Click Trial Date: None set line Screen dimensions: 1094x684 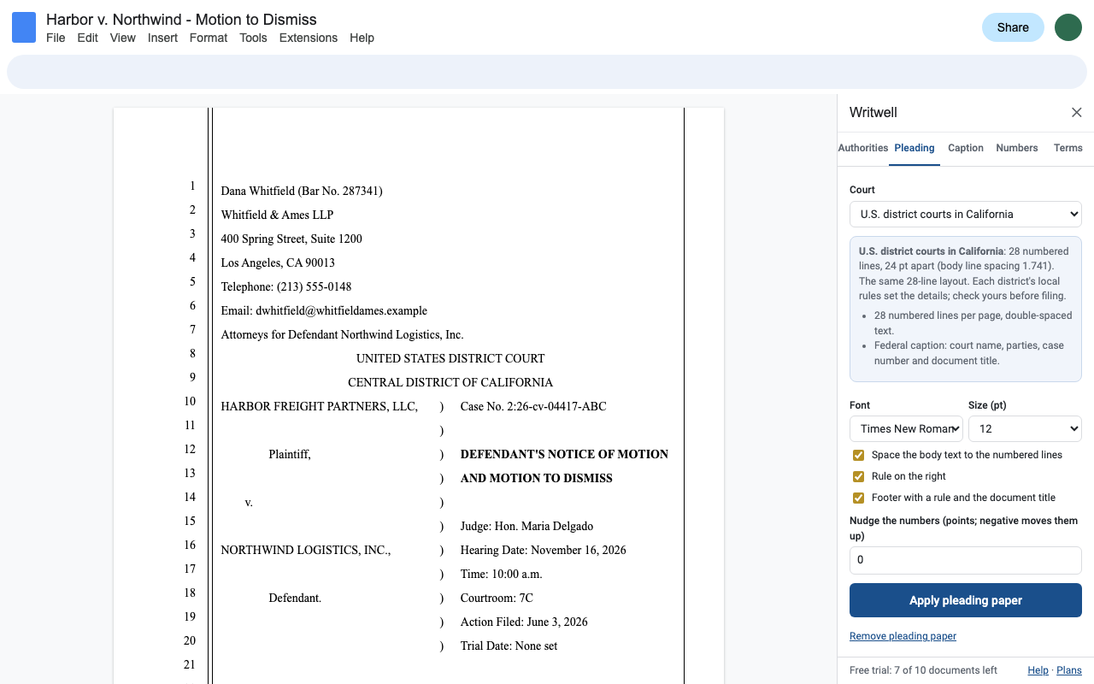coord(509,646)
